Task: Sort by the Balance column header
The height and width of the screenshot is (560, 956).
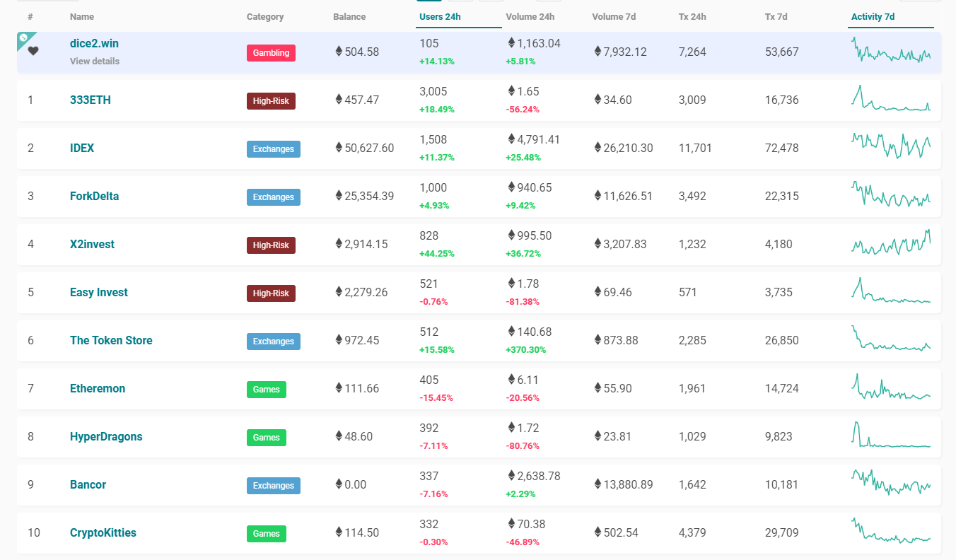Action: [349, 16]
